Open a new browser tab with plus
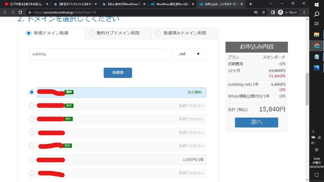324x182 pixels. (251, 4)
